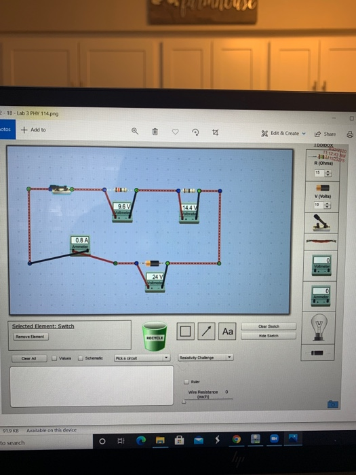356x475 pixels.
Task: Open File Explorer from the taskbar
Action: 160,440
